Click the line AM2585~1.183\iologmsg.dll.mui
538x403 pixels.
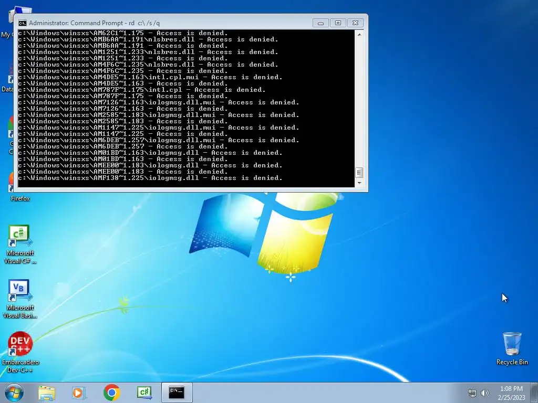tap(159, 115)
